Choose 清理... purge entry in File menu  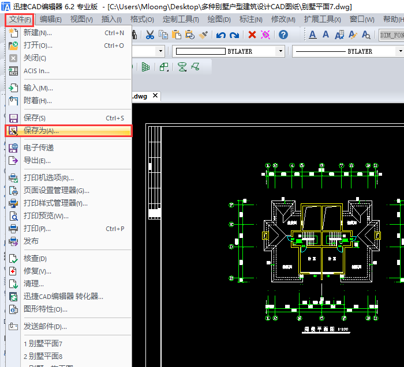pyautogui.click(x=69, y=283)
